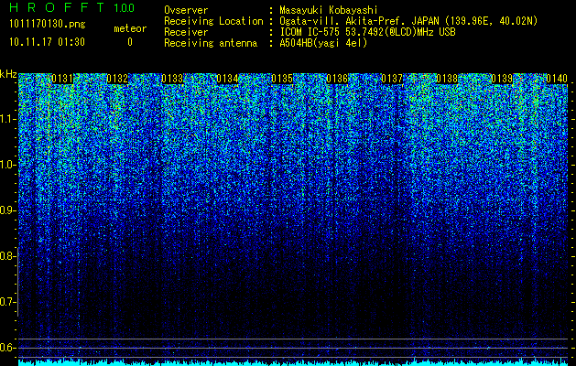Screen dimensions: 576x366
Task: Click the Receiving Location label
Action: tap(213, 21)
